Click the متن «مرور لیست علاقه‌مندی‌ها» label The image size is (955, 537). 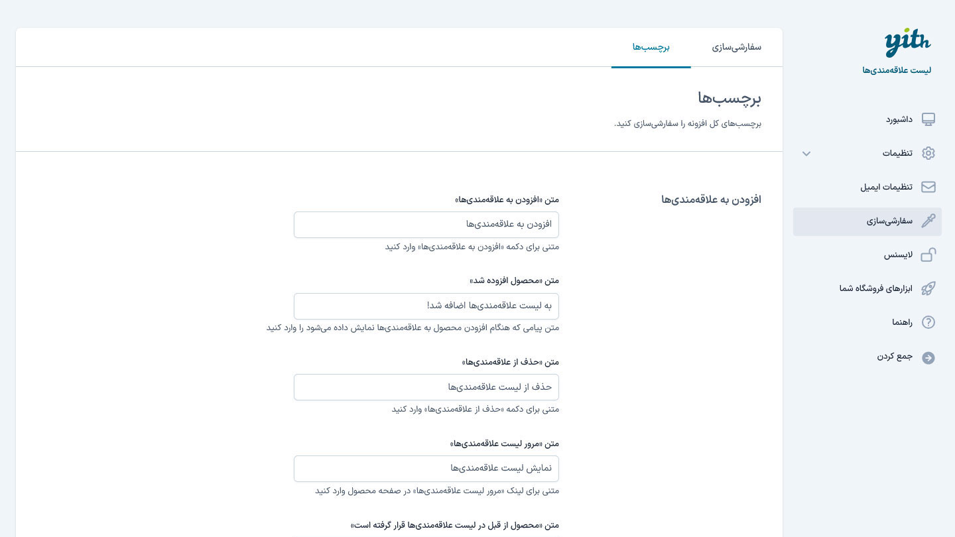[x=505, y=444]
